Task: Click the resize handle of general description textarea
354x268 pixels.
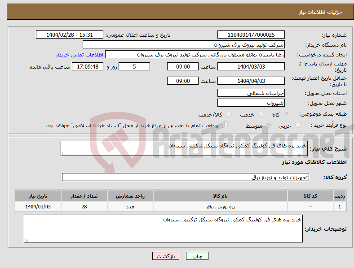Action: (63, 154)
